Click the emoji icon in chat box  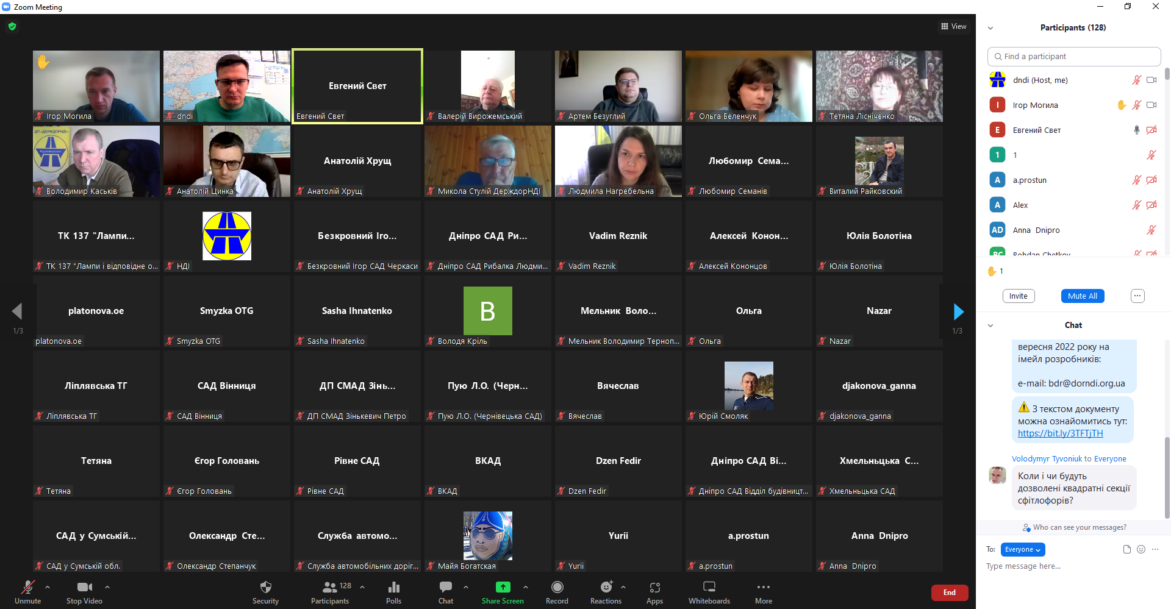1141,549
